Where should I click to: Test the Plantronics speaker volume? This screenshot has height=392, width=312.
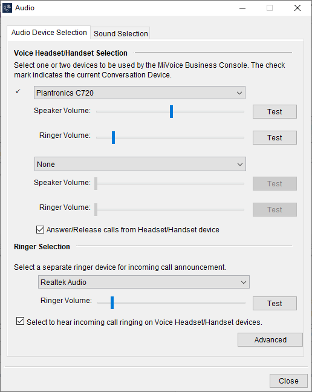tap(275, 111)
